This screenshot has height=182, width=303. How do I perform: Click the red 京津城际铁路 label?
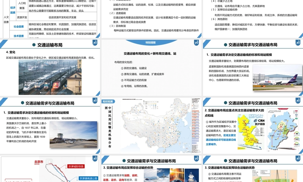(x=76, y=166)
